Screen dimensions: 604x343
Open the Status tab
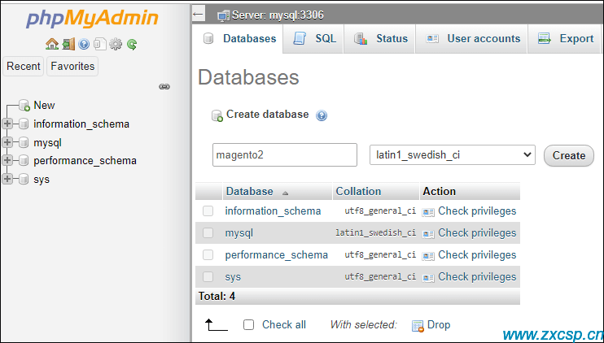pyautogui.click(x=380, y=39)
